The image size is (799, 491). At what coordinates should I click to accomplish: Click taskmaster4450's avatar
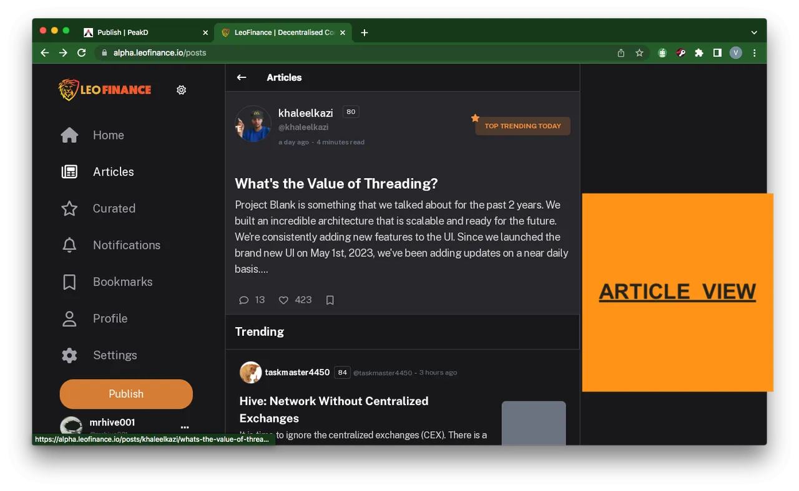pos(250,373)
